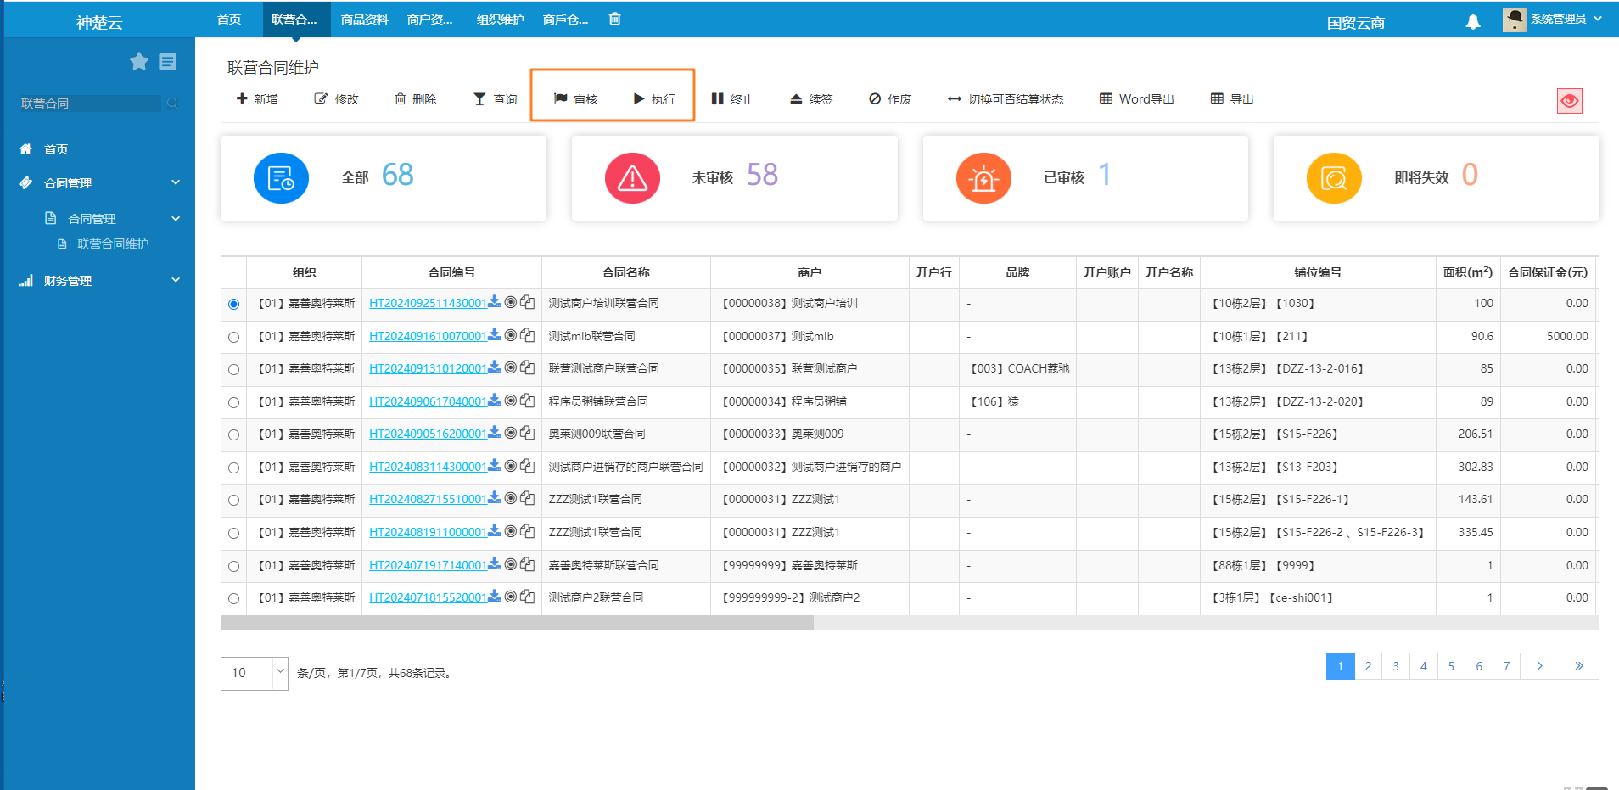The image size is (1619, 790).
Task: Click 修改 toolbar button
Action: [x=337, y=99]
